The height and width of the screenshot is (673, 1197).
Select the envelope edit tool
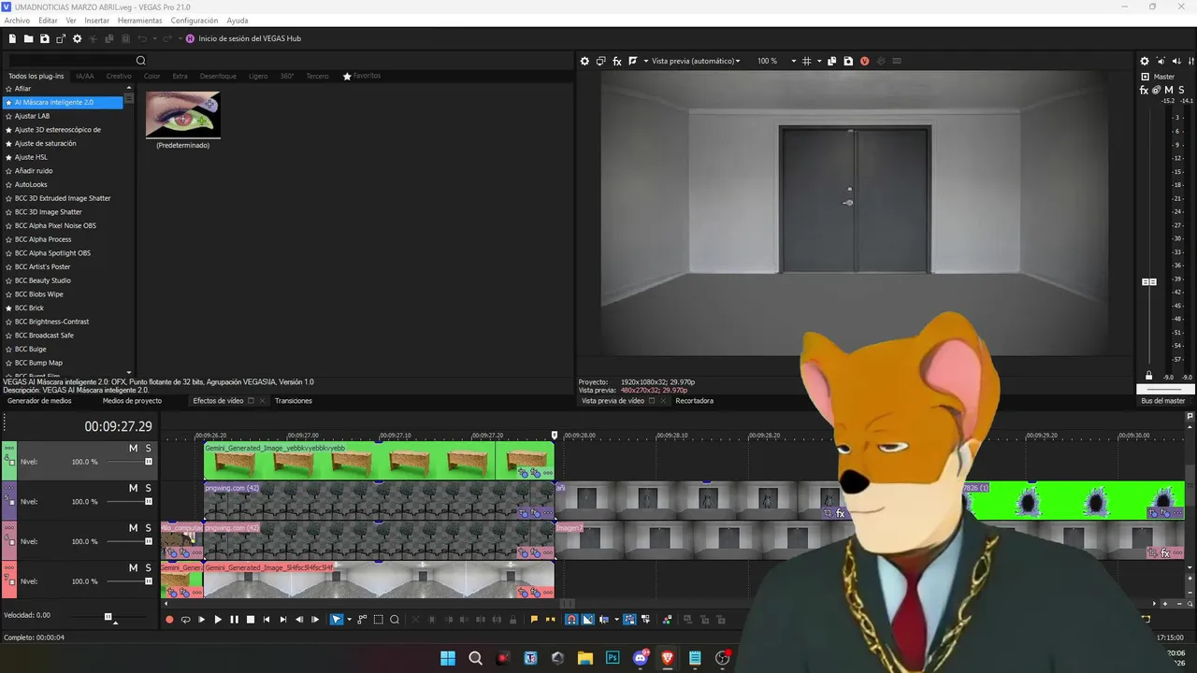tap(362, 619)
